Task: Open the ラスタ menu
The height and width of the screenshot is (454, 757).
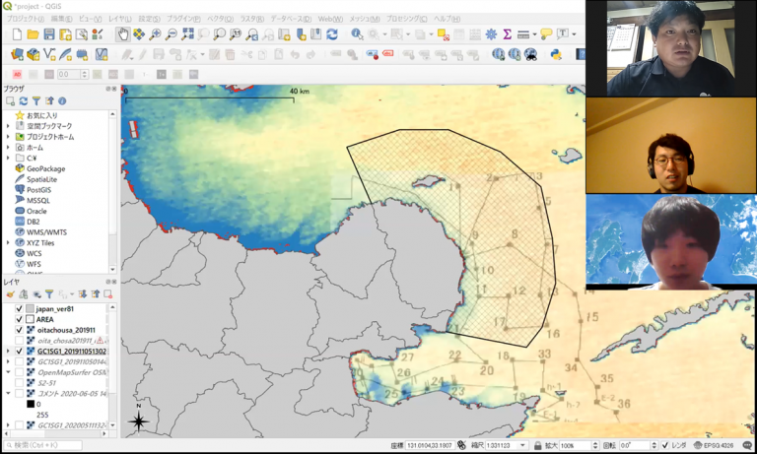Action: (x=252, y=19)
